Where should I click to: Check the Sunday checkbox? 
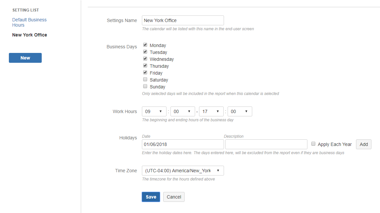click(x=145, y=86)
